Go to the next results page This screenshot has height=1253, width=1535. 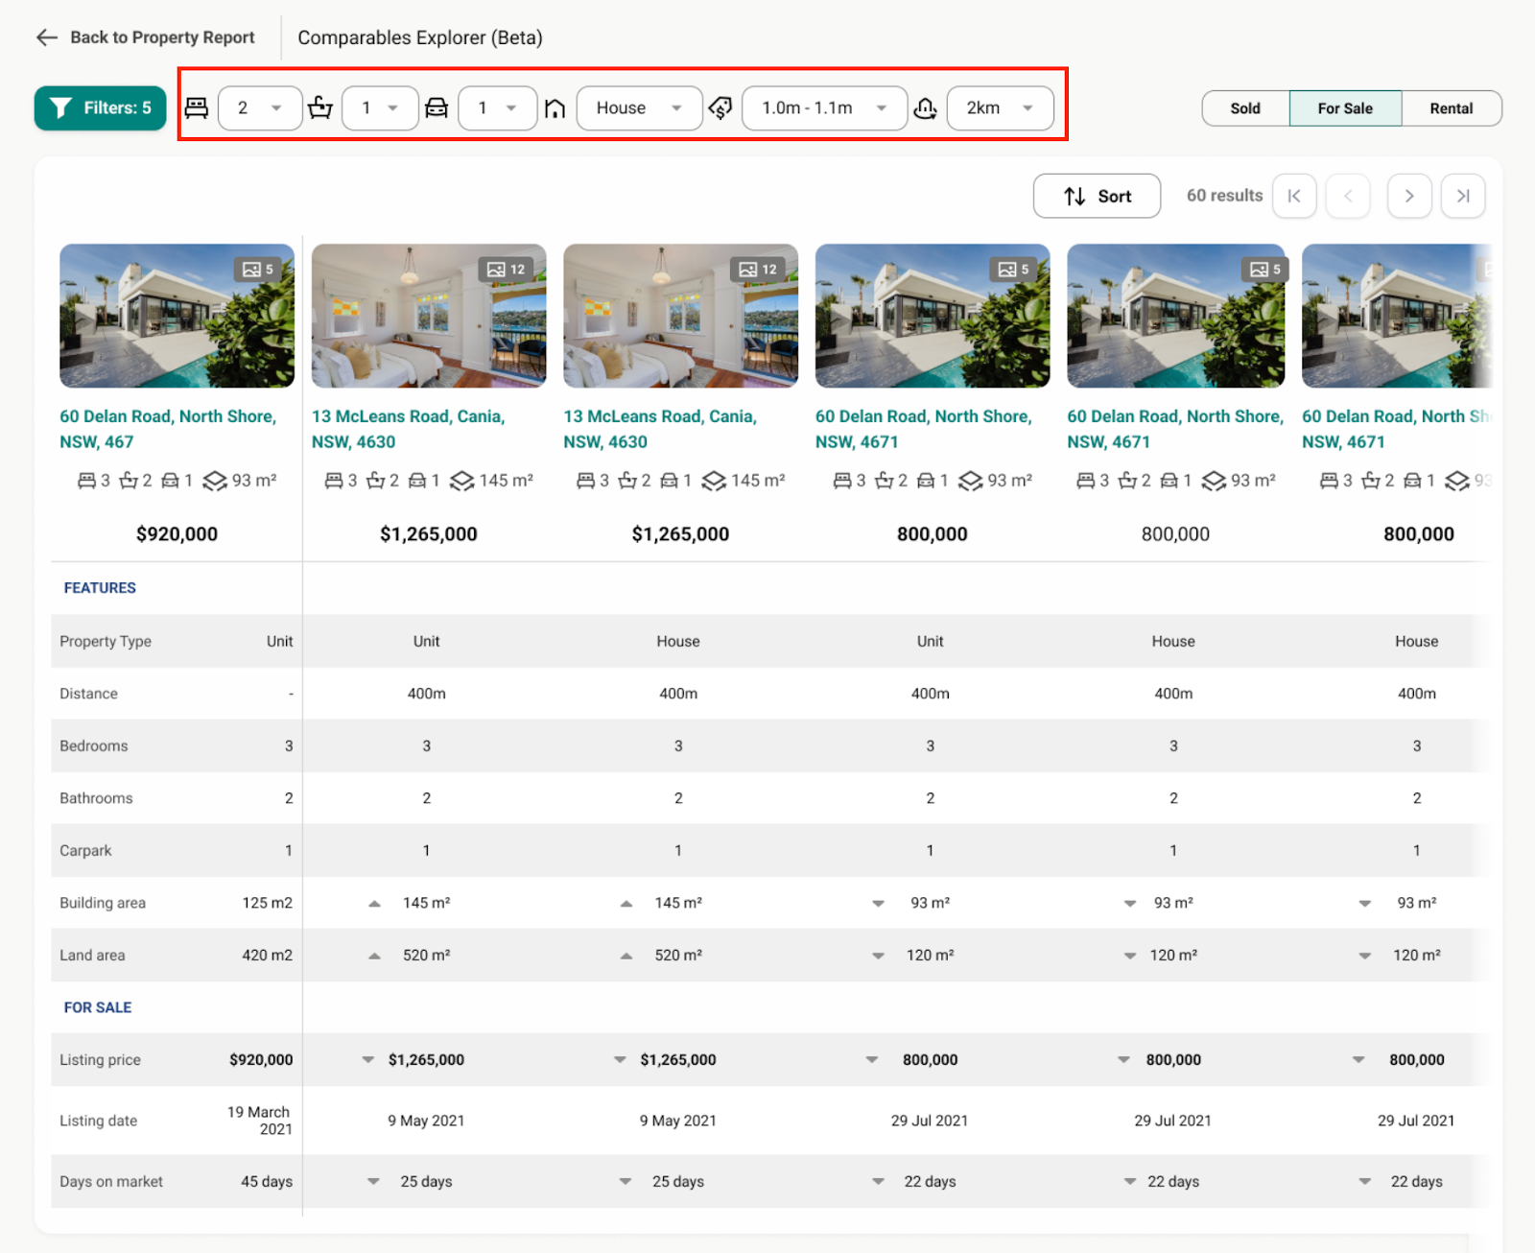[x=1409, y=197]
